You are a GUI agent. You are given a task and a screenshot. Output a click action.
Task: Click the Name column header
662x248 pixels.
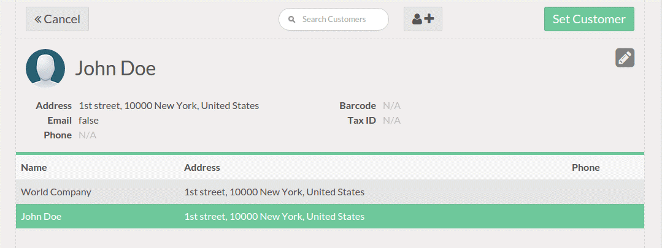[x=34, y=168]
